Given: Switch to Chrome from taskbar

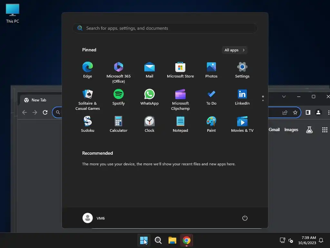Looking at the screenshot, I should click(187, 240).
